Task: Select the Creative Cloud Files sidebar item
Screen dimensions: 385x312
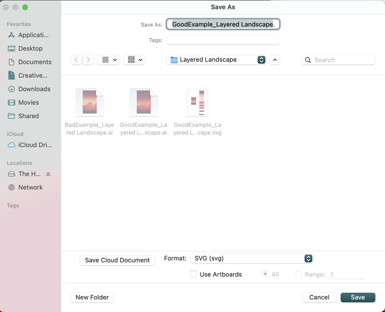Action: tap(28, 76)
